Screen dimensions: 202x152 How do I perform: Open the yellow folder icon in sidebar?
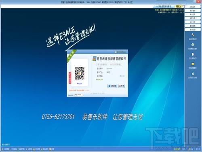pyautogui.click(x=193, y=64)
